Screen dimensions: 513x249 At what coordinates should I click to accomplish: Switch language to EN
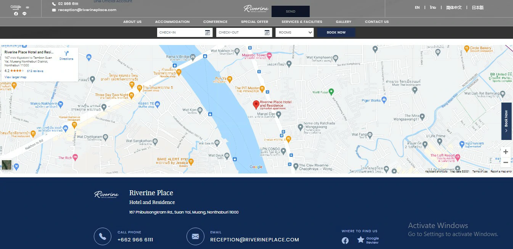[x=417, y=8]
